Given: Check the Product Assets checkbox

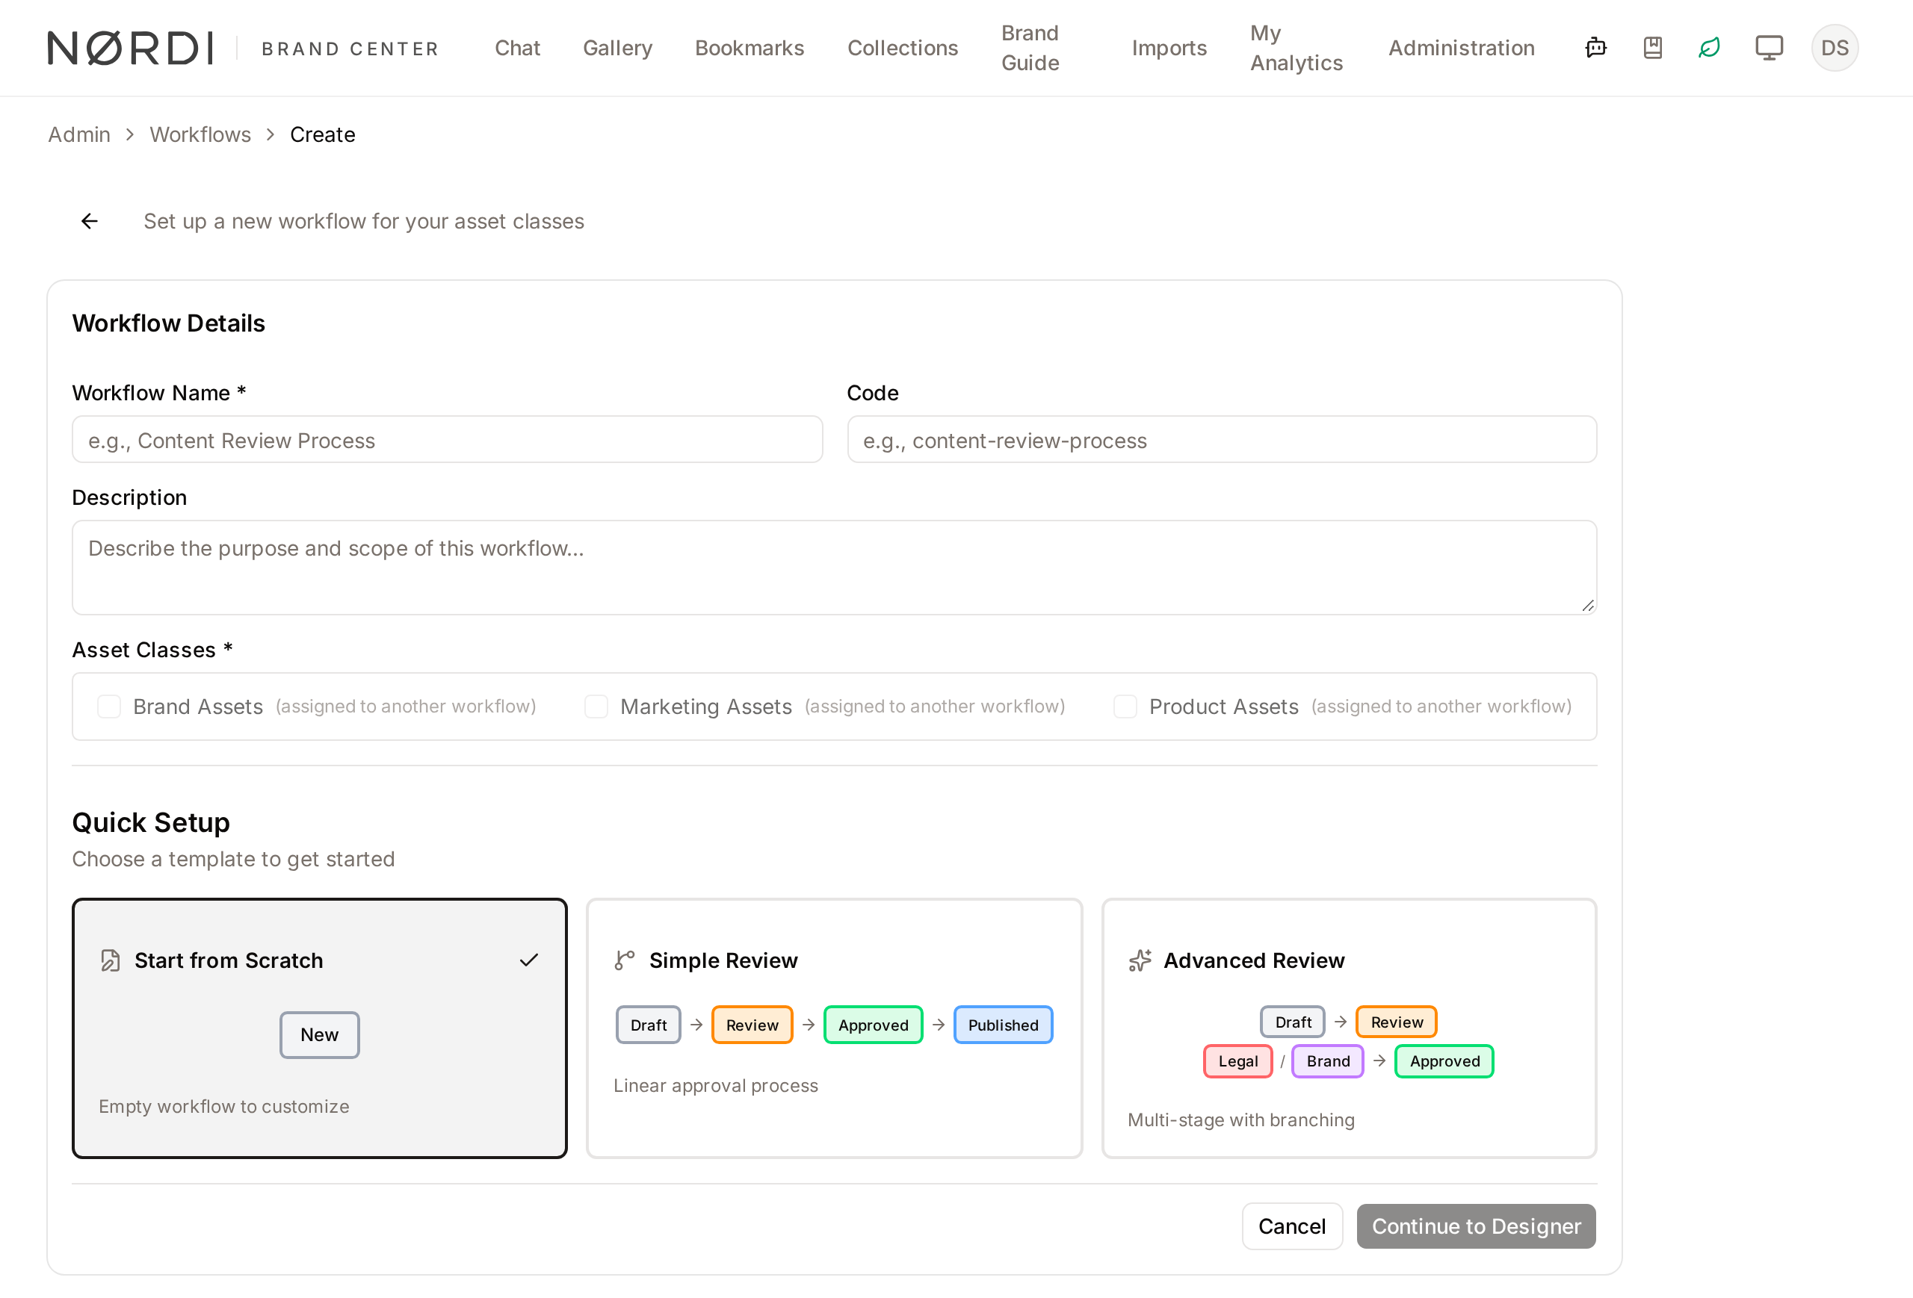Looking at the screenshot, I should [x=1125, y=707].
